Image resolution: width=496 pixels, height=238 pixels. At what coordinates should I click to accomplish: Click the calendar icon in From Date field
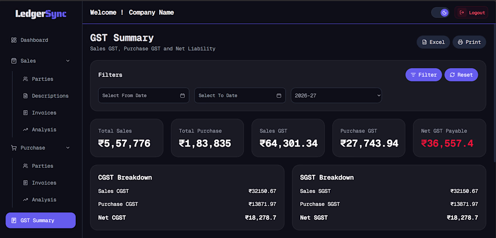pyautogui.click(x=182, y=96)
